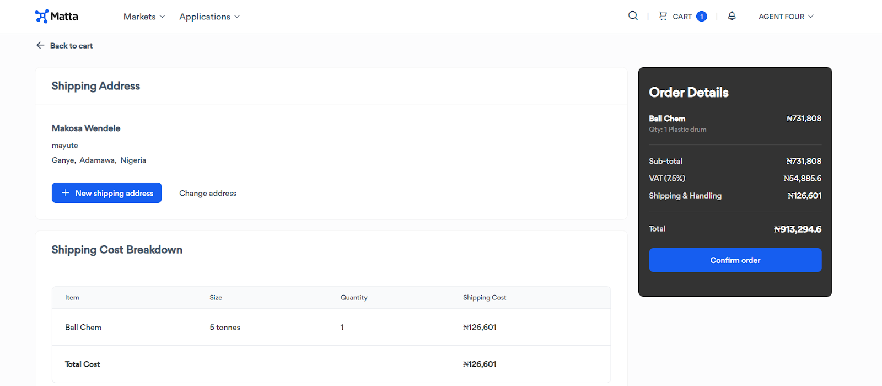The image size is (882, 386).
Task: Select the Ball Chem quantity 1 cell
Action: pos(342,328)
